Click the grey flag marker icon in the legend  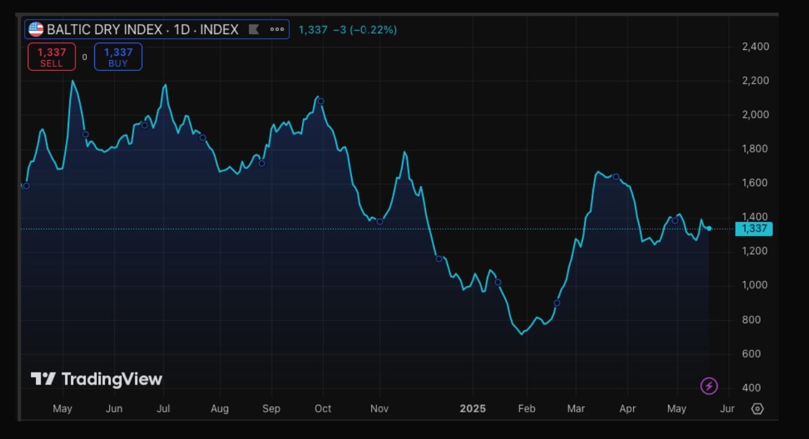click(254, 29)
